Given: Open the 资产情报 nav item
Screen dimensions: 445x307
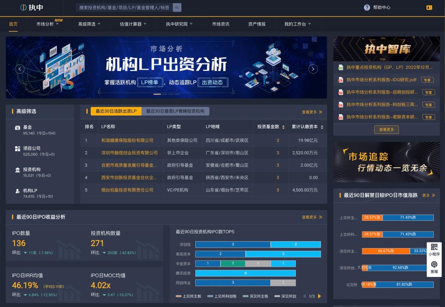Looking at the screenshot, I should click(x=257, y=24).
